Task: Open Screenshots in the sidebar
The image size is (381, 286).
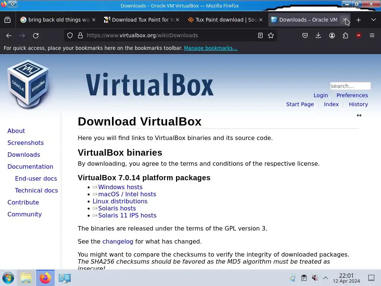Action: (26, 143)
